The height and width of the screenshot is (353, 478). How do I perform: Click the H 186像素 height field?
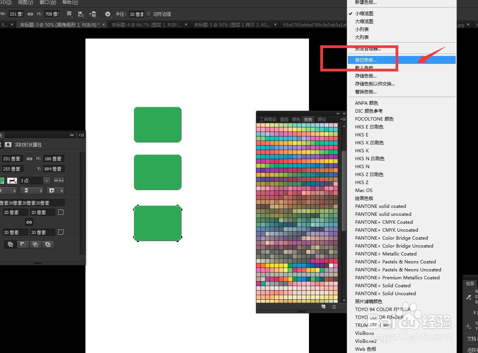click(53, 159)
